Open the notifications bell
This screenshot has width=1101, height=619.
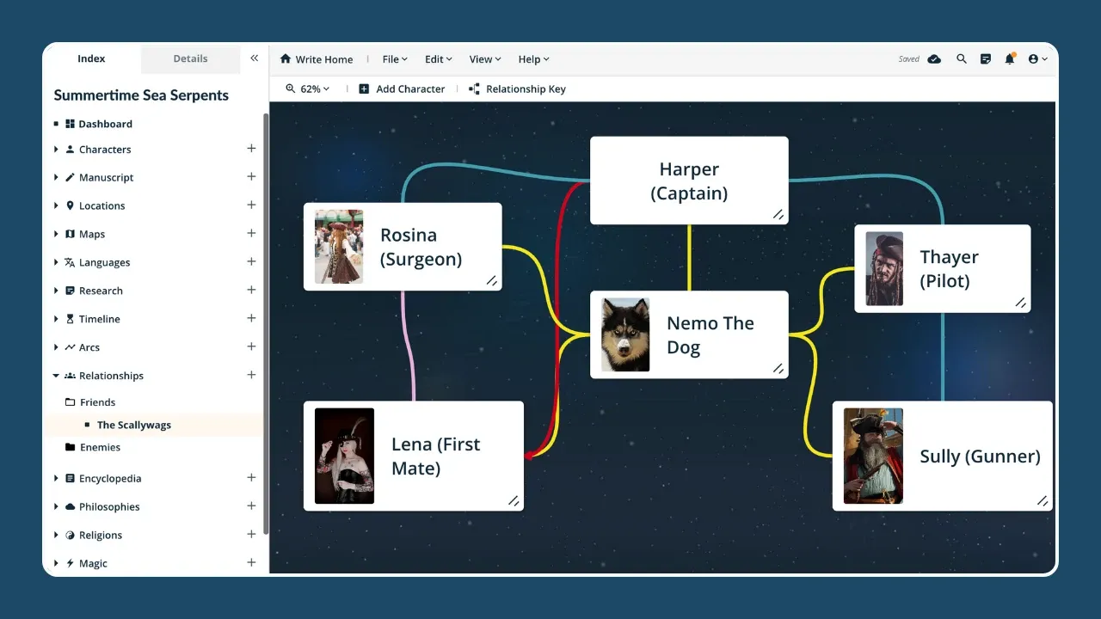(x=1010, y=59)
